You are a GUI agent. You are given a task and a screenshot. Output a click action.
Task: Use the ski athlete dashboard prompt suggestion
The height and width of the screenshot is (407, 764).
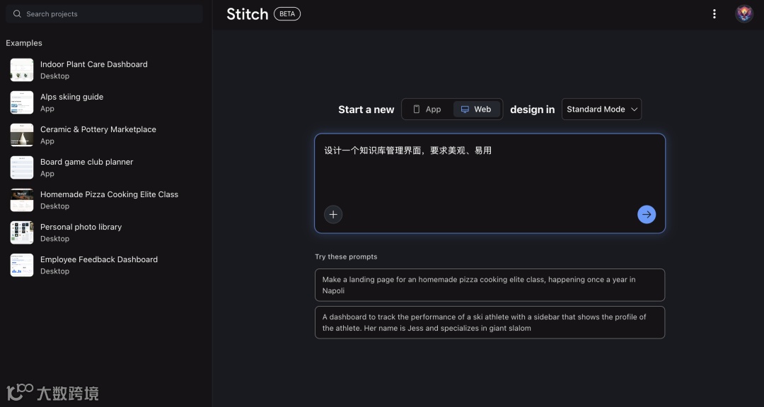tap(490, 322)
